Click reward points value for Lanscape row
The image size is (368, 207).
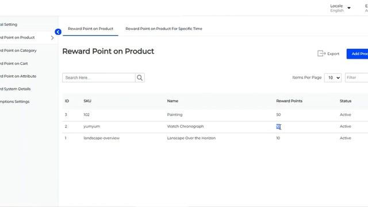(x=278, y=138)
